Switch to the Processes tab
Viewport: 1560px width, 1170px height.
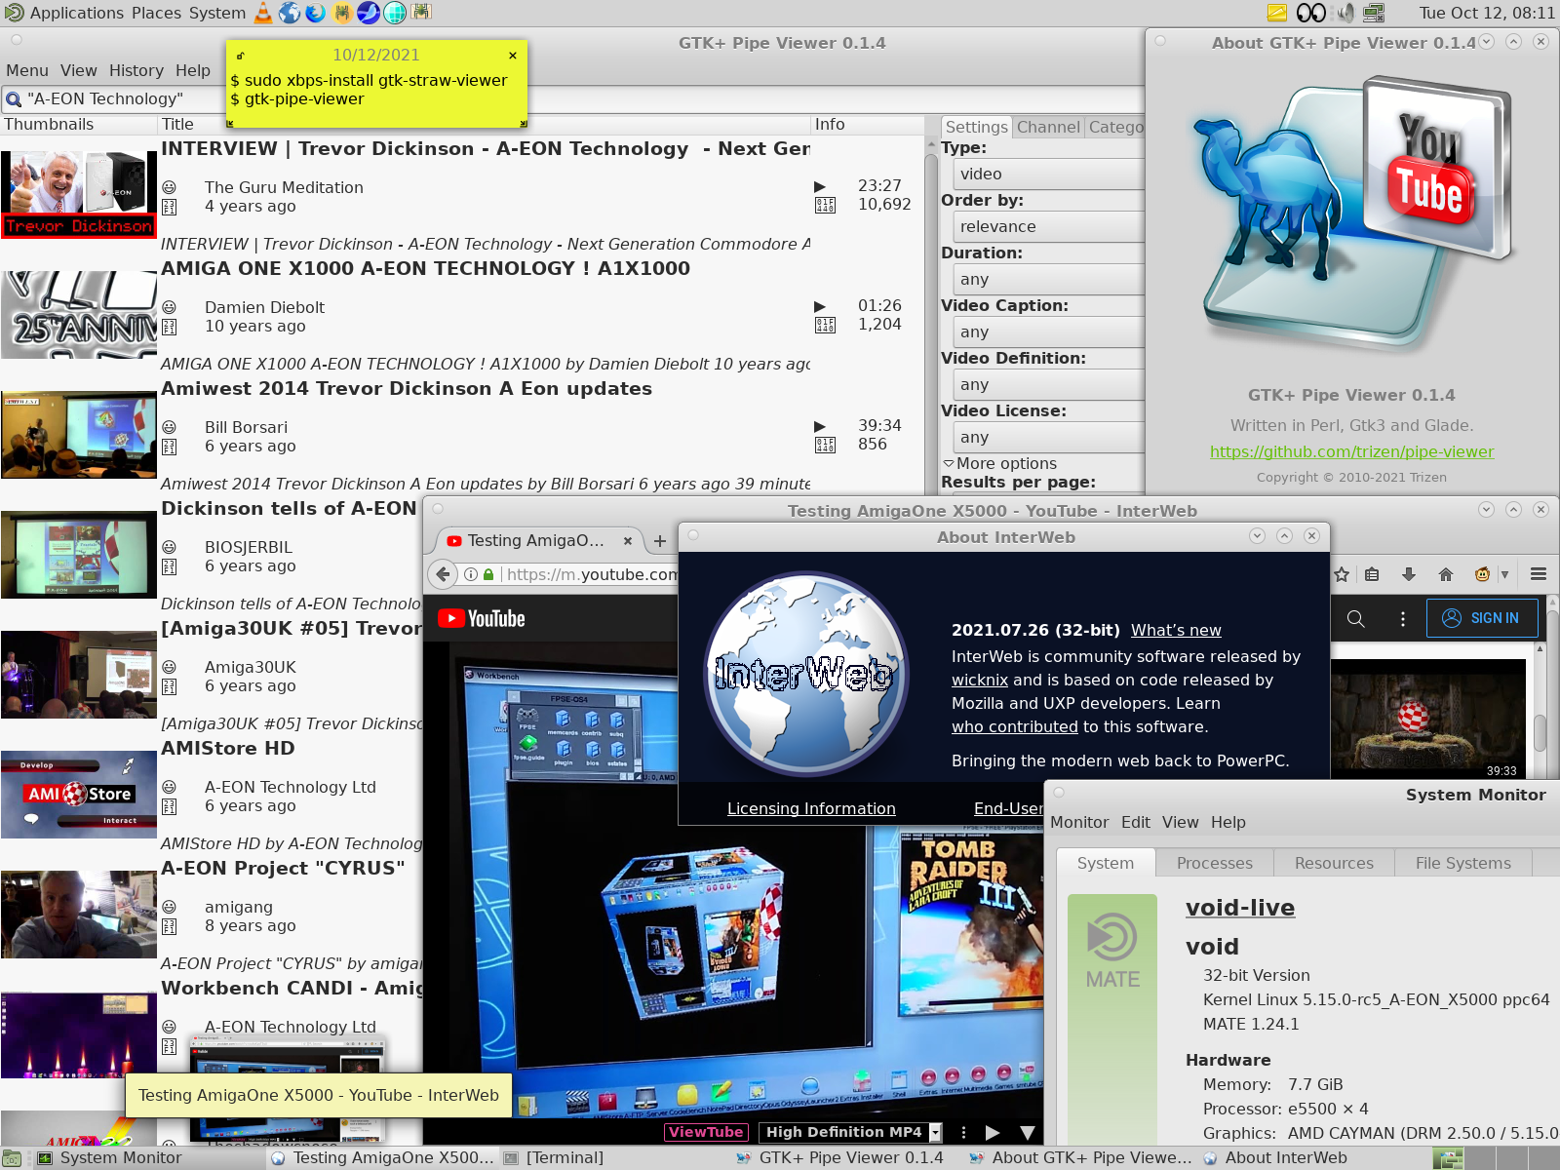(x=1215, y=863)
